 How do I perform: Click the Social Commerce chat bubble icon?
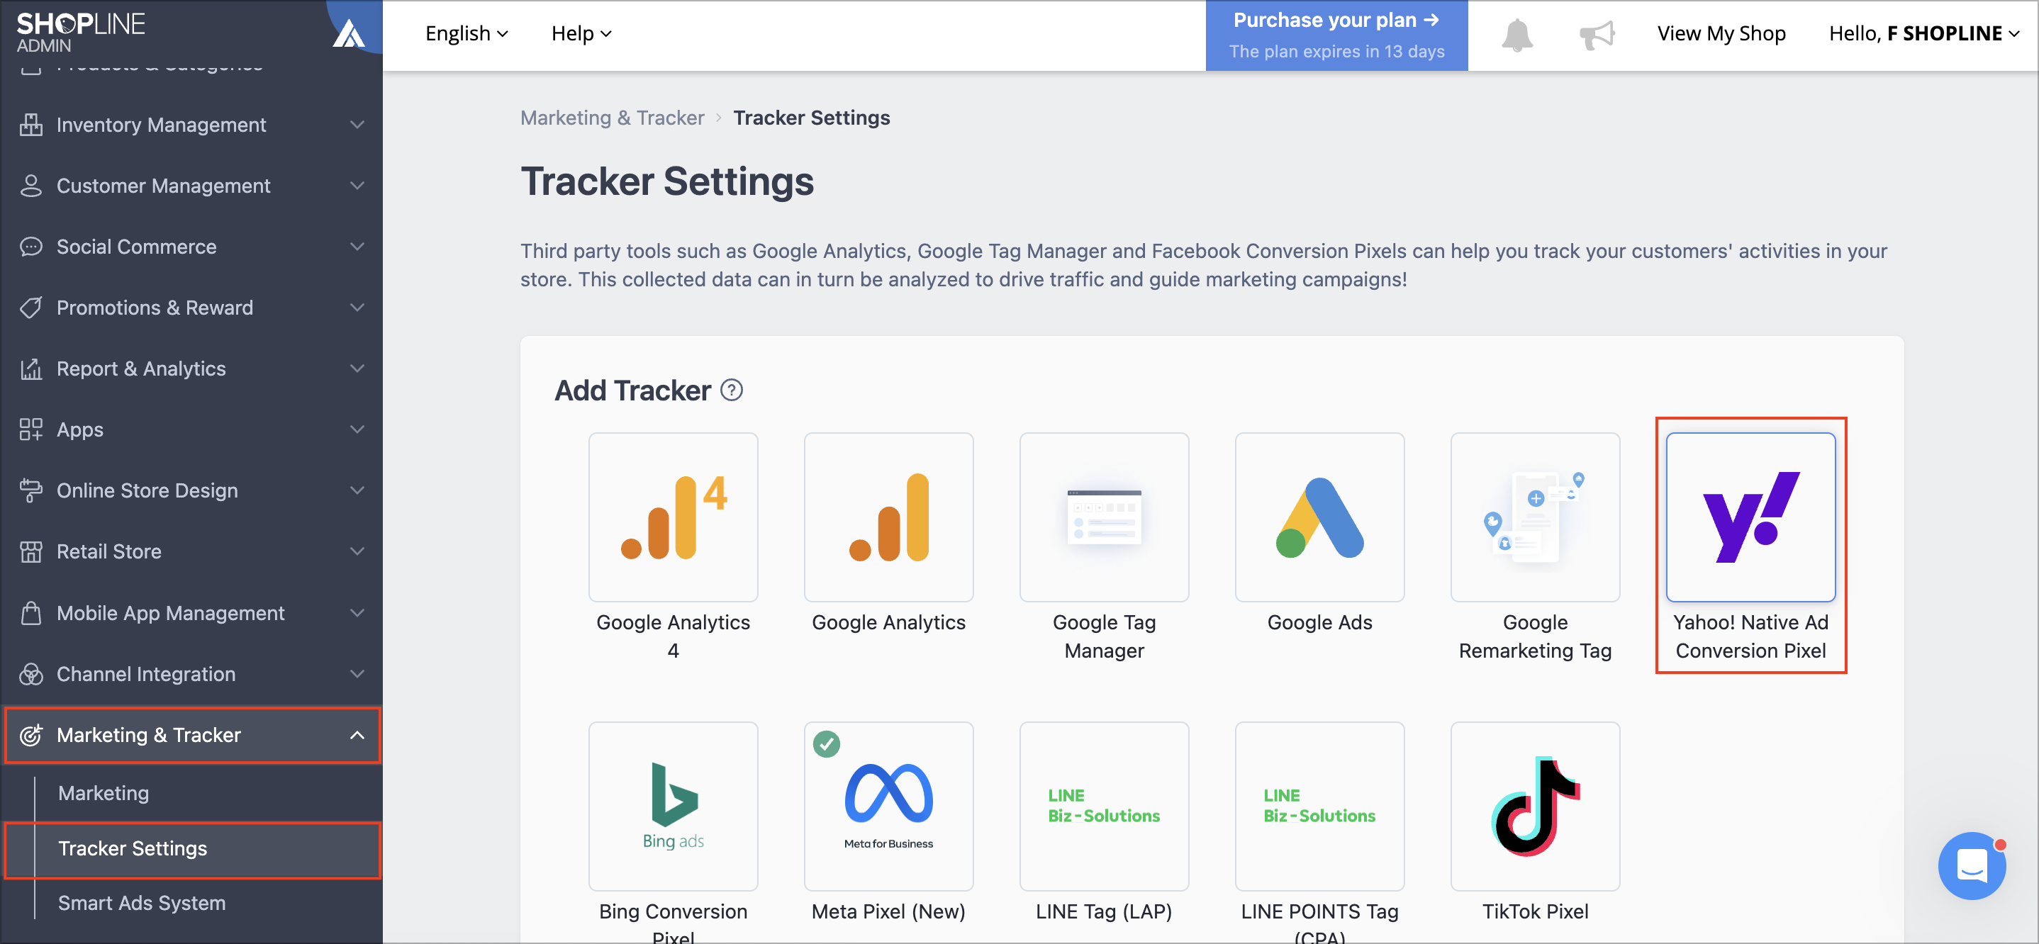pyautogui.click(x=31, y=246)
